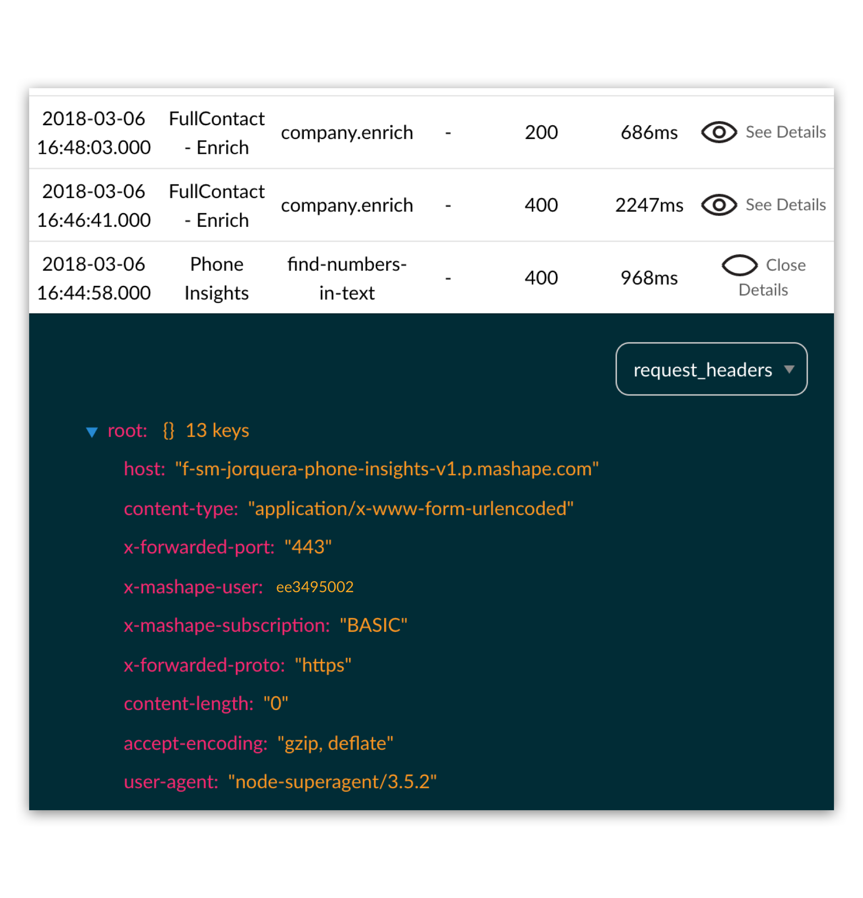
Task: Click the 13 keys label
Action: point(217,431)
